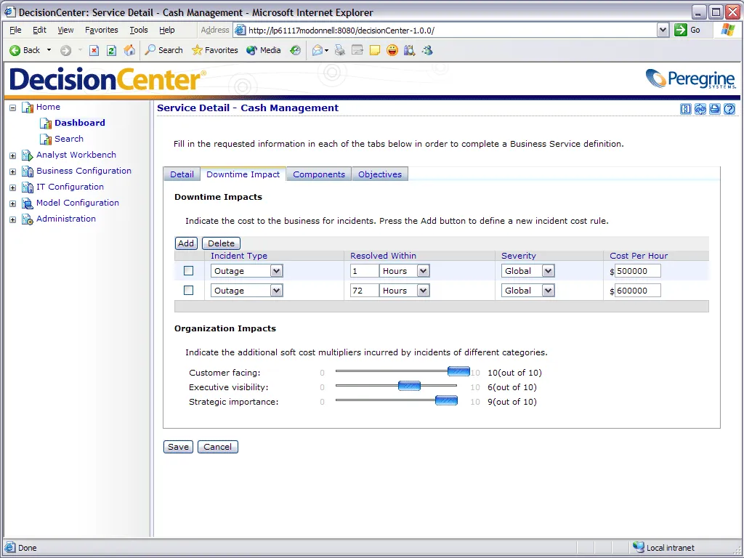Check the box for the 1 Hours row
Viewport: 744px width, 558px height.
click(x=188, y=271)
